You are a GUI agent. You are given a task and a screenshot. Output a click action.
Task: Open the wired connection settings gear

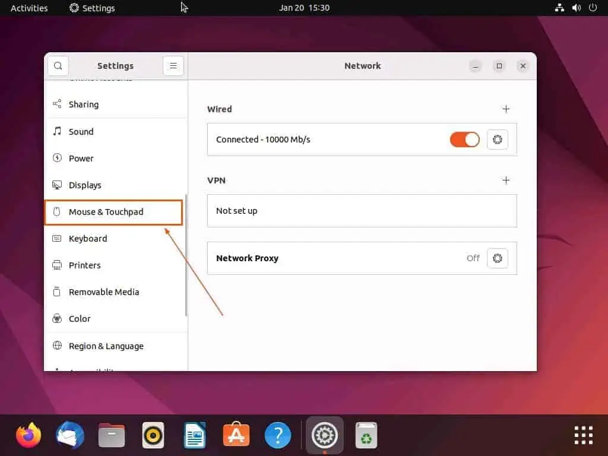[x=497, y=140]
